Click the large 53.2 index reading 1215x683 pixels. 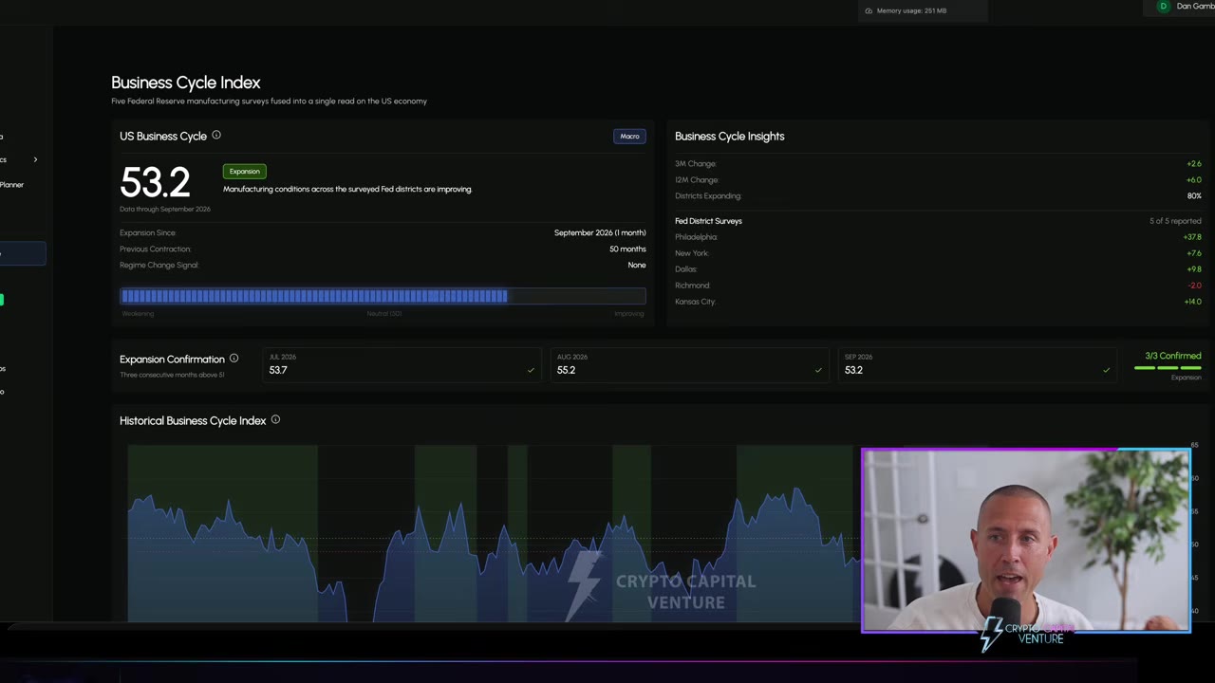155,182
